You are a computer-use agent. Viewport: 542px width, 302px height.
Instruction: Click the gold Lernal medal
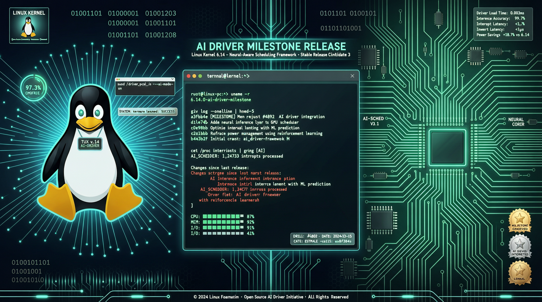coord(520,273)
